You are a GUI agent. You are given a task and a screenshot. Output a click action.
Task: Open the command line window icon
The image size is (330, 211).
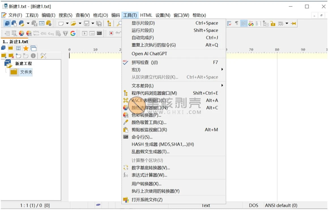pyautogui.click(x=100, y=33)
